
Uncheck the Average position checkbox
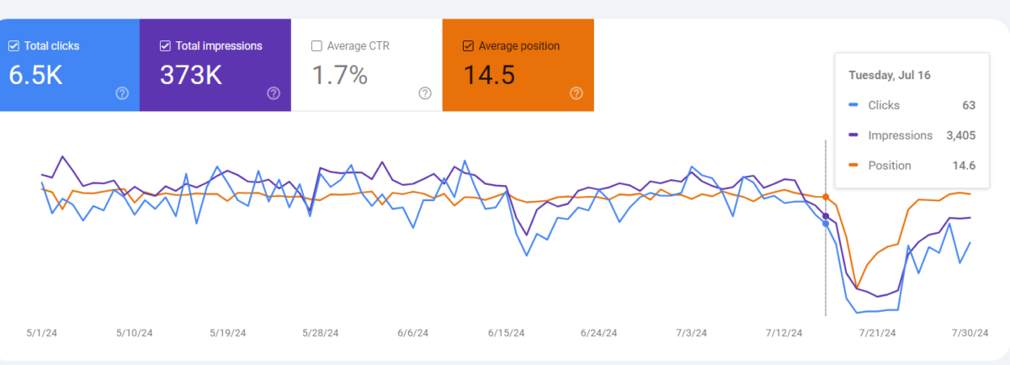pos(468,46)
